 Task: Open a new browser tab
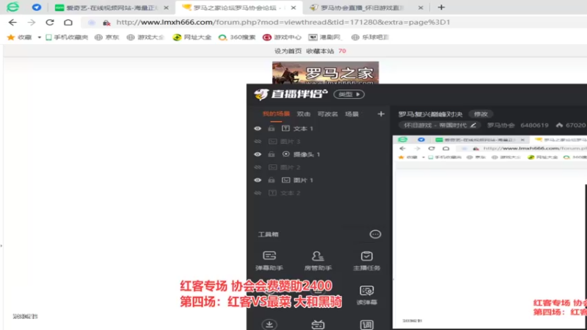(x=442, y=7)
